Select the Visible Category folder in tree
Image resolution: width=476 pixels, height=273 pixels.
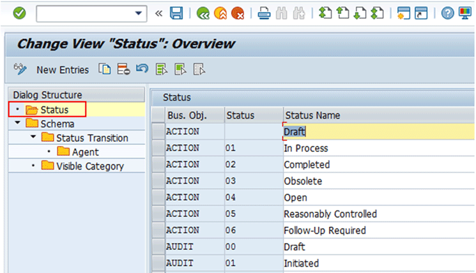point(89,166)
